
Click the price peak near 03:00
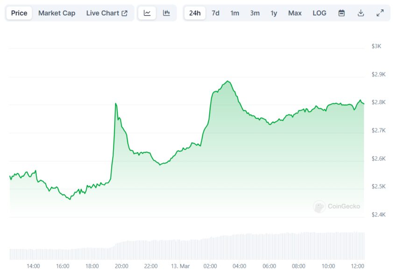(227, 81)
